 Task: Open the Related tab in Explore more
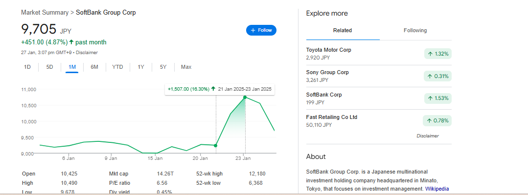click(x=343, y=31)
